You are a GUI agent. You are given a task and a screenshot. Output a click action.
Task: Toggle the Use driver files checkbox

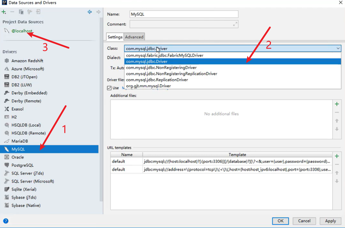tap(109, 88)
